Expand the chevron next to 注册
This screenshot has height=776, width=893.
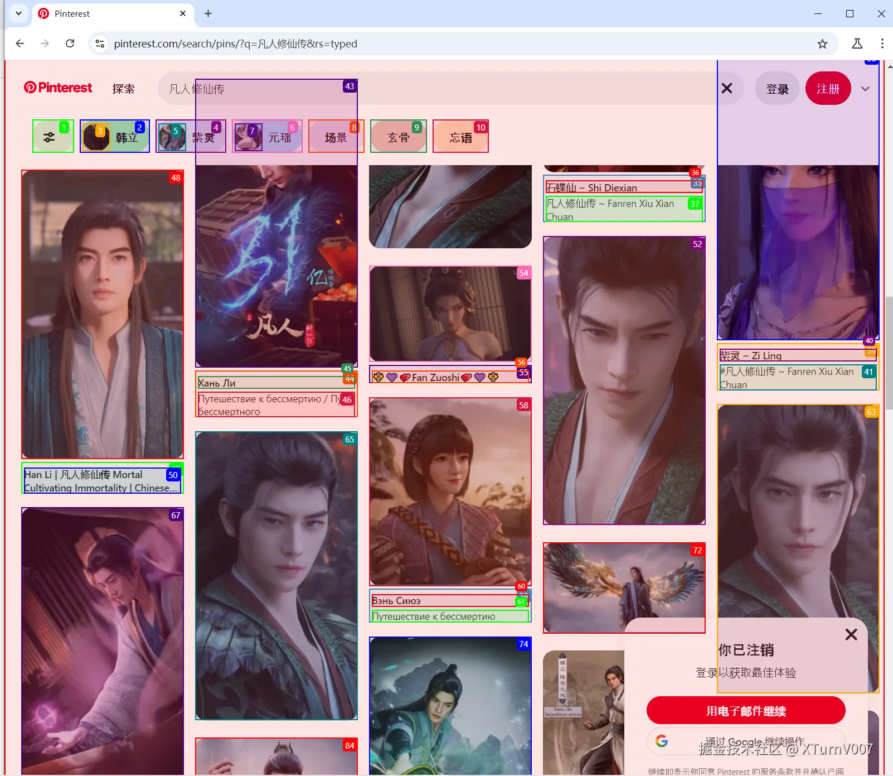(865, 89)
